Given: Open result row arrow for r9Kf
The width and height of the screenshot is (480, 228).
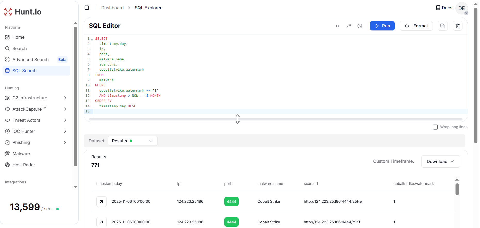Looking at the screenshot, I should pyautogui.click(x=102, y=222).
